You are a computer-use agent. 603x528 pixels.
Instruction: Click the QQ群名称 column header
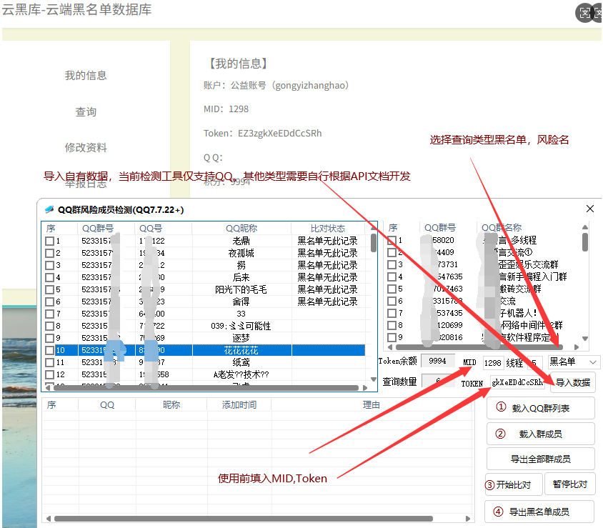pyautogui.click(x=502, y=228)
